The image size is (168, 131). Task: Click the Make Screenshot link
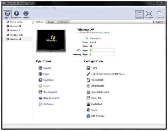pyautogui.click(x=51, y=98)
